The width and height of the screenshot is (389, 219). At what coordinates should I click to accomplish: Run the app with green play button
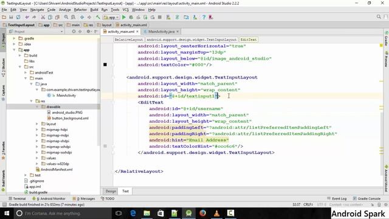[124, 17]
